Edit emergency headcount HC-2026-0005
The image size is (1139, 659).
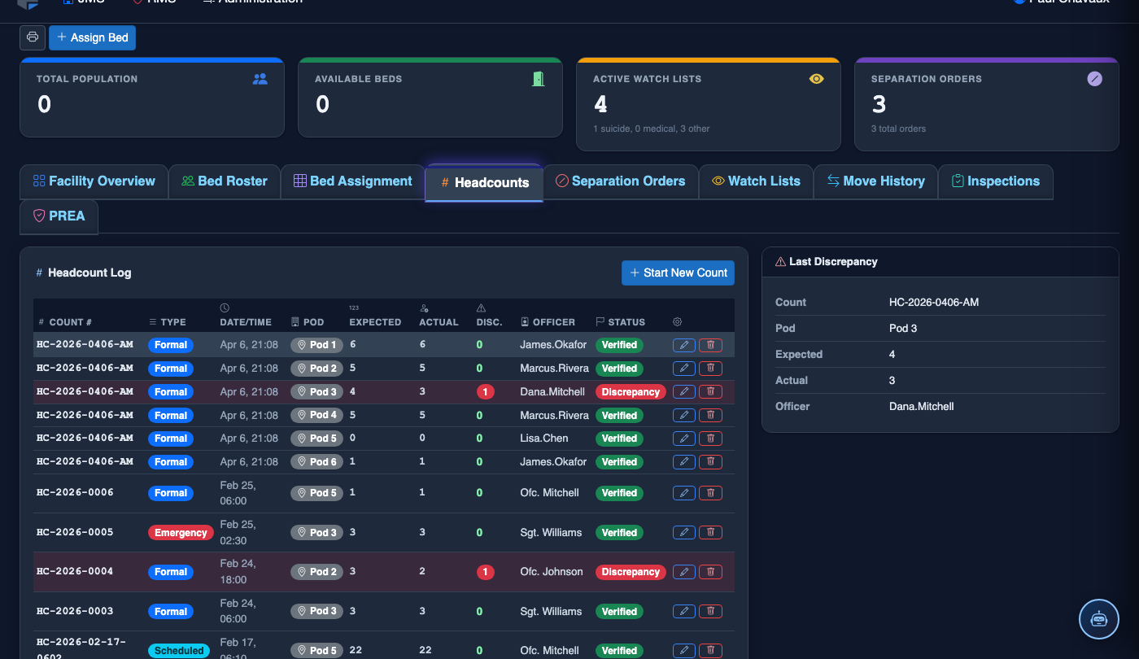[684, 533]
